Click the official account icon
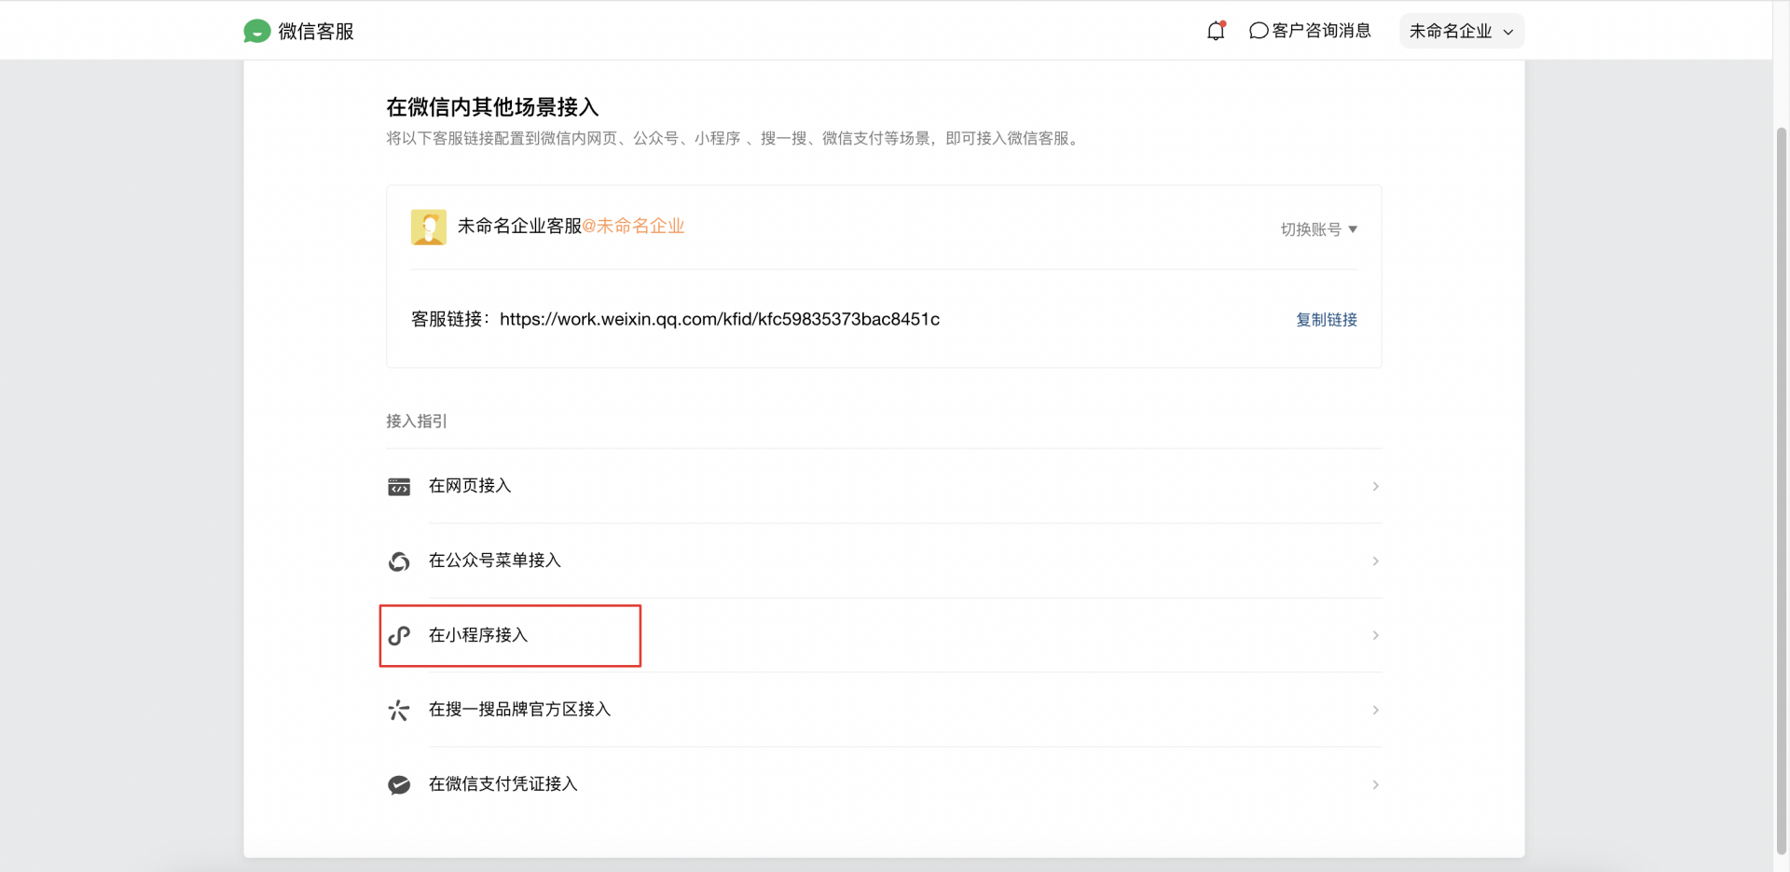The width and height of the screenshot is (1790, 872). click(399, 561)
